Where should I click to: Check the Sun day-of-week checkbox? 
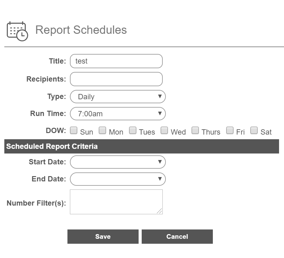[74, 130]
